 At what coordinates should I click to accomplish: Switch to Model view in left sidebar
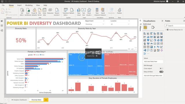click(x=2, y=31)
